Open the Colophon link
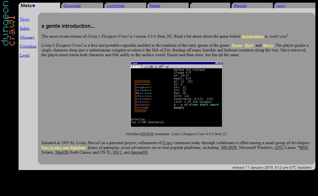 pyautogui.click(x=28, y=46)
